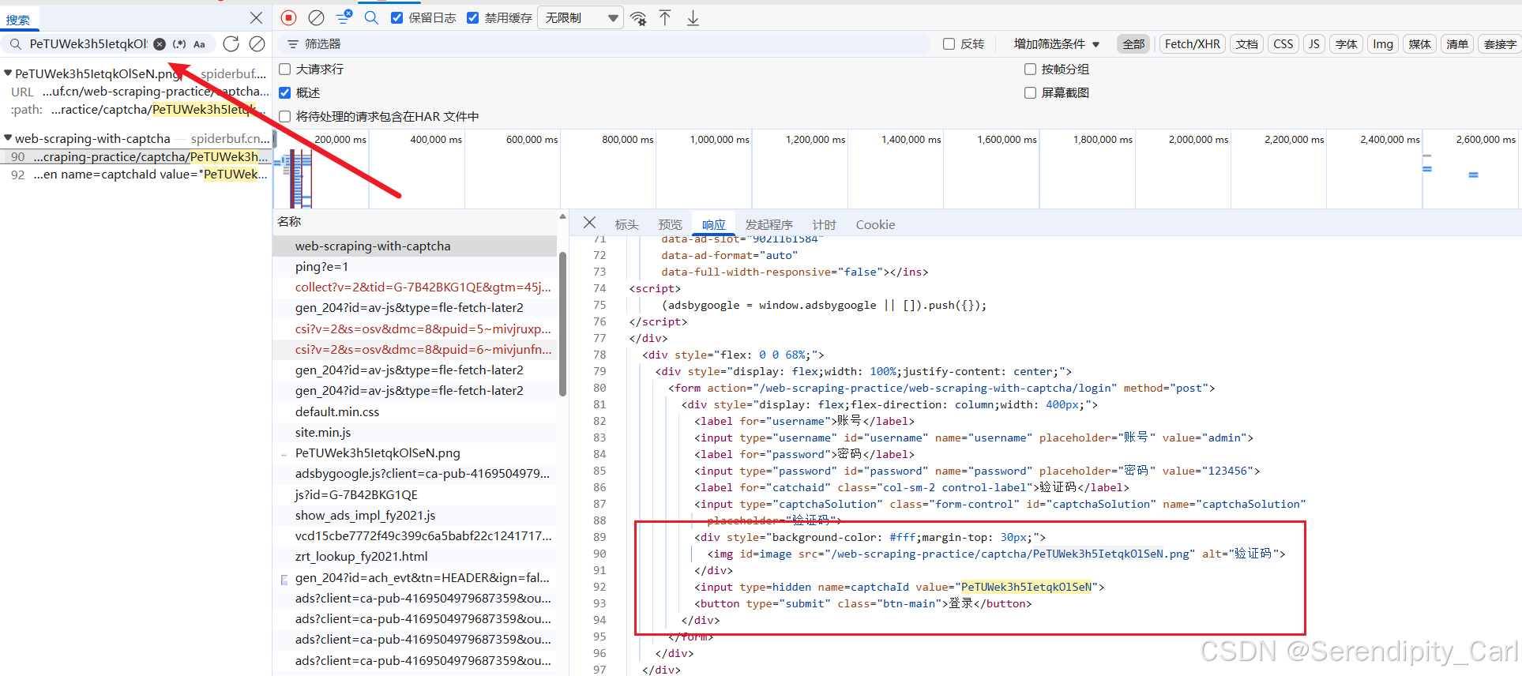Select web-scraping-with-captcha request row
Screen dimensions: 1522x676
tap(415, 246)
